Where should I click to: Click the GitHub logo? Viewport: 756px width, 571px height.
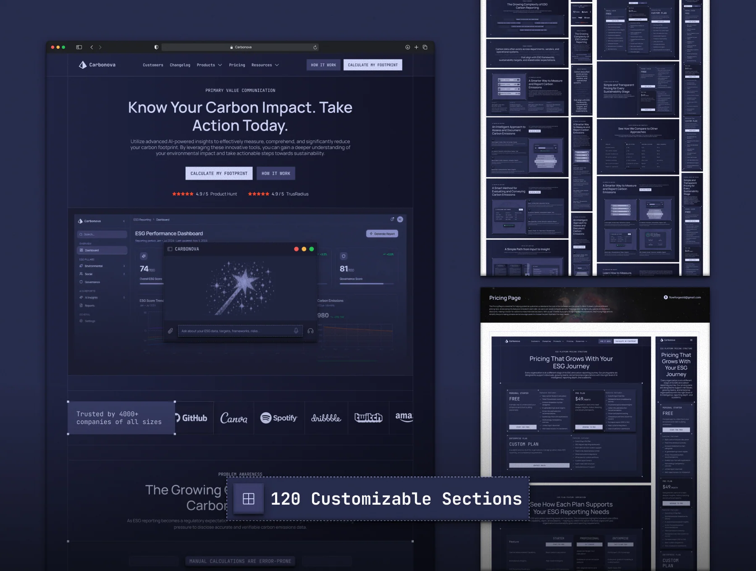click(x=192, y=418)
